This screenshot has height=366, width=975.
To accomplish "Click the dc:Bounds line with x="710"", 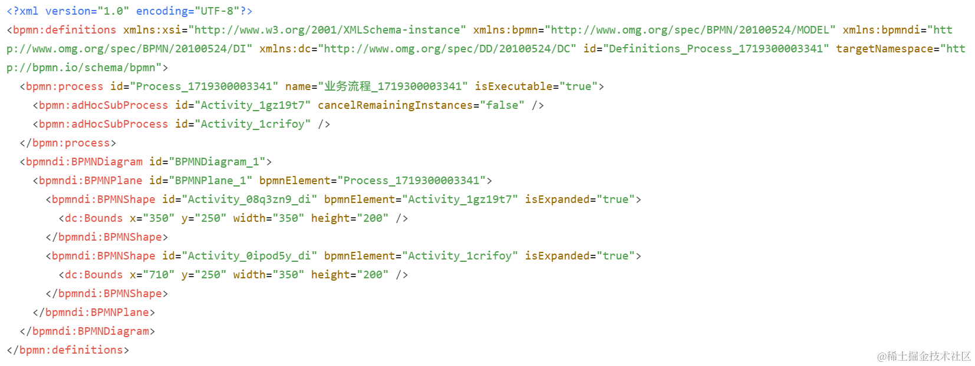I will 233,275.
